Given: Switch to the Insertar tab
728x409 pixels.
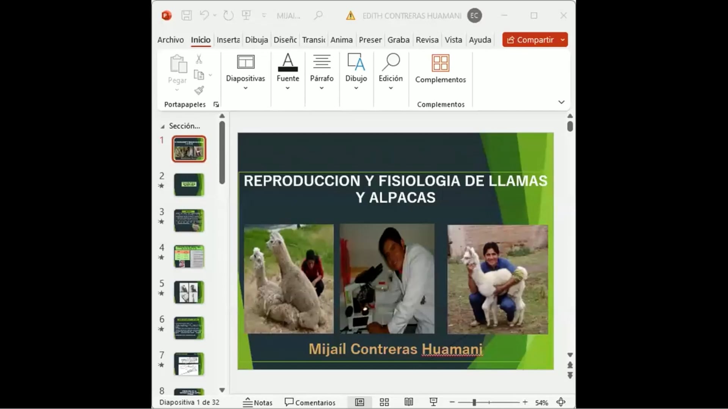Looking at the screenshot, I should point(228,40).
